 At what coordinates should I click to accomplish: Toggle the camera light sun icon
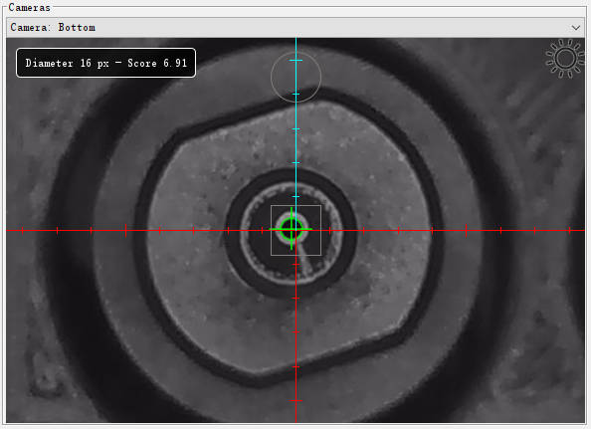[x=564, y=59]
